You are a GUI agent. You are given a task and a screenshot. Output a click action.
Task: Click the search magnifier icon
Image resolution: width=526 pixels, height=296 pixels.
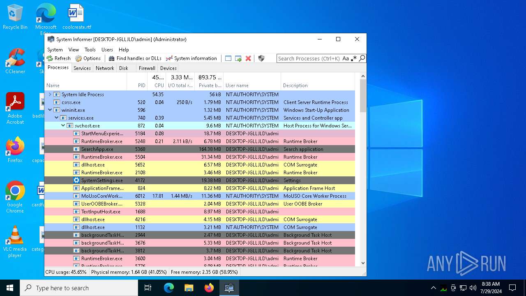[362, 58]
